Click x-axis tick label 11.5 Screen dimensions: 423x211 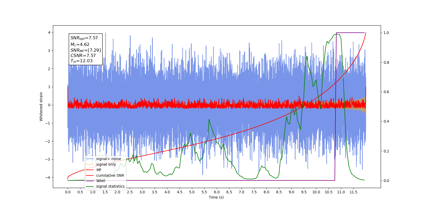pos(353,192)
